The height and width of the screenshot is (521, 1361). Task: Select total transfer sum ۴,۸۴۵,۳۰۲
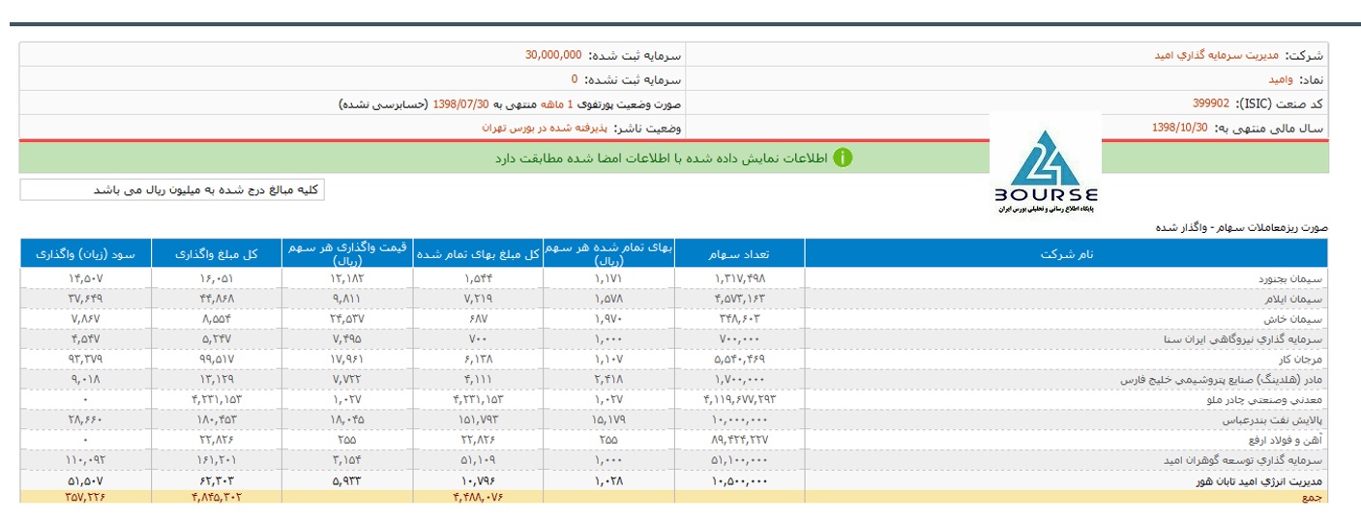pyautogui.click(x=217, y=497)
